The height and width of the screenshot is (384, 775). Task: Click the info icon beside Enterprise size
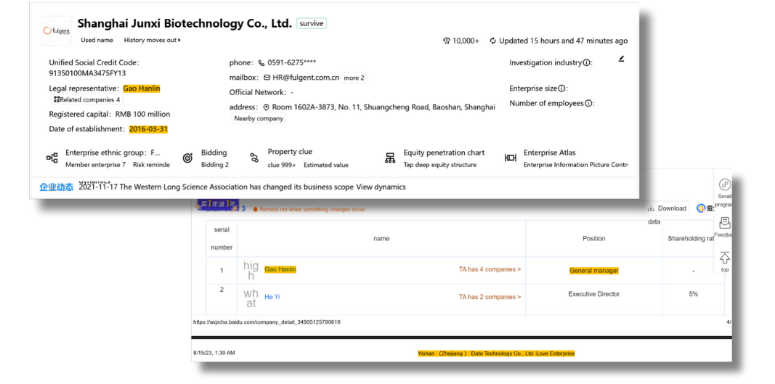point(561,89)
